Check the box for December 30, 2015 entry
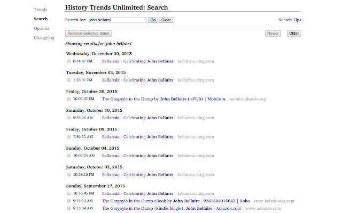This screenshot has height=213, width=342. (x=69, y=61)
